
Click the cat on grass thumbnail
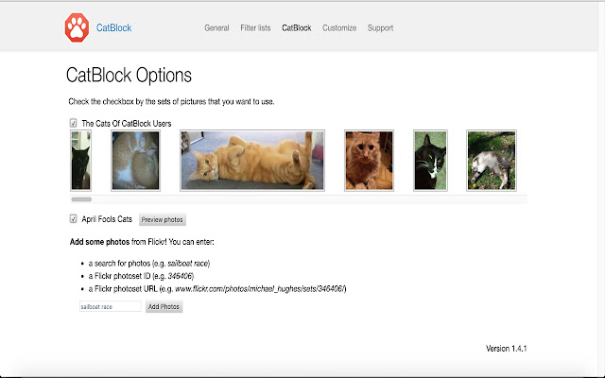[492, 161]
